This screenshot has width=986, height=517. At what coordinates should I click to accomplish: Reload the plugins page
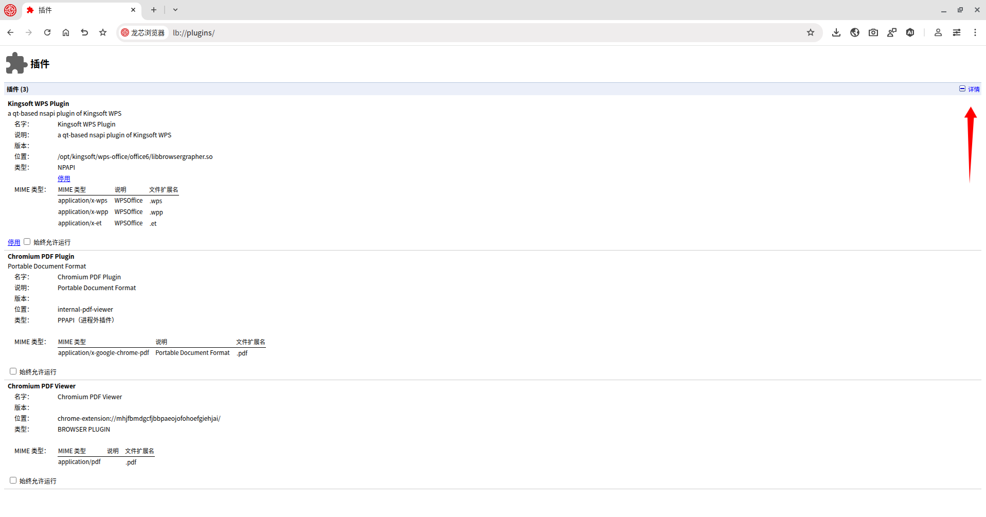click(x=47, y=32)
